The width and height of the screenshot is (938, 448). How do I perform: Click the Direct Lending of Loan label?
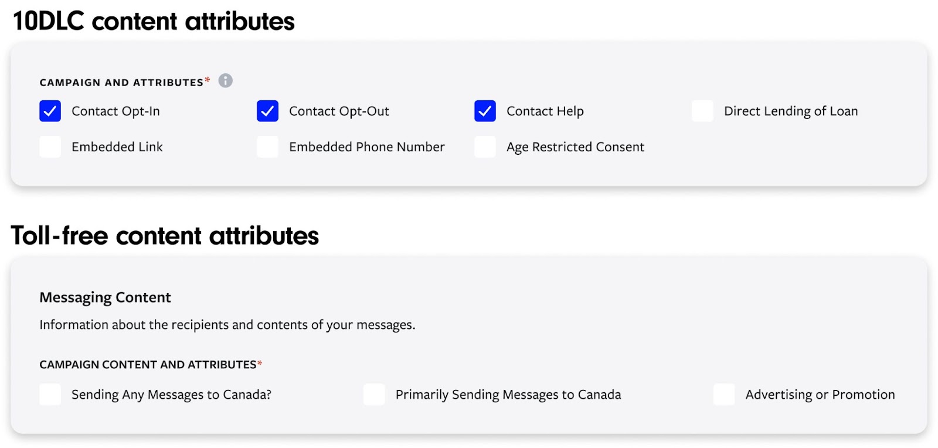tap(790, 111)
